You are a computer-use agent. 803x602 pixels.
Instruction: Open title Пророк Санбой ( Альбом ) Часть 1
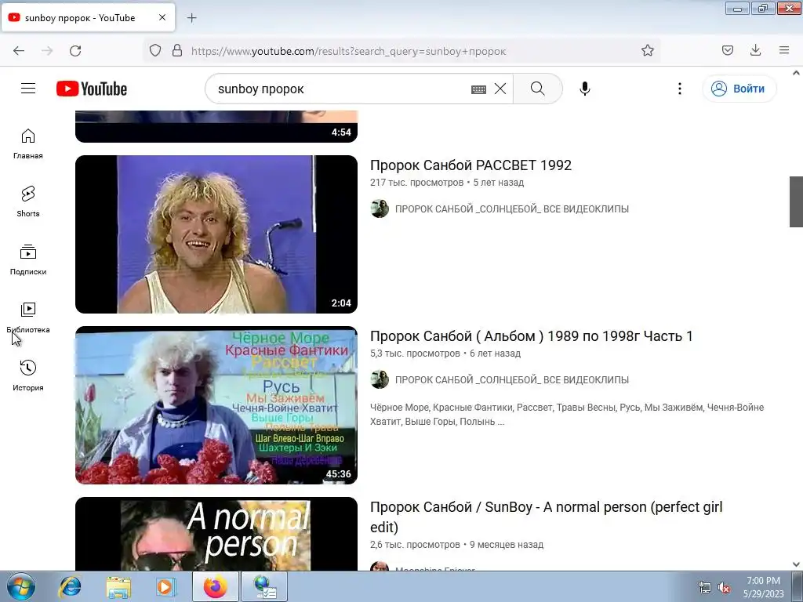click(531, 336)
